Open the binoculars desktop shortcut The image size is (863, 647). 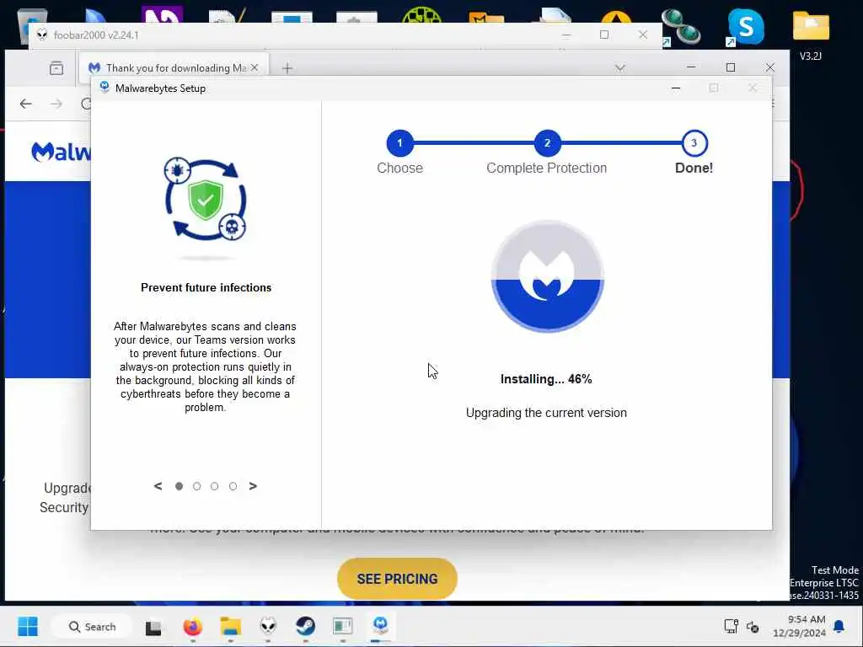coord(680,26)
